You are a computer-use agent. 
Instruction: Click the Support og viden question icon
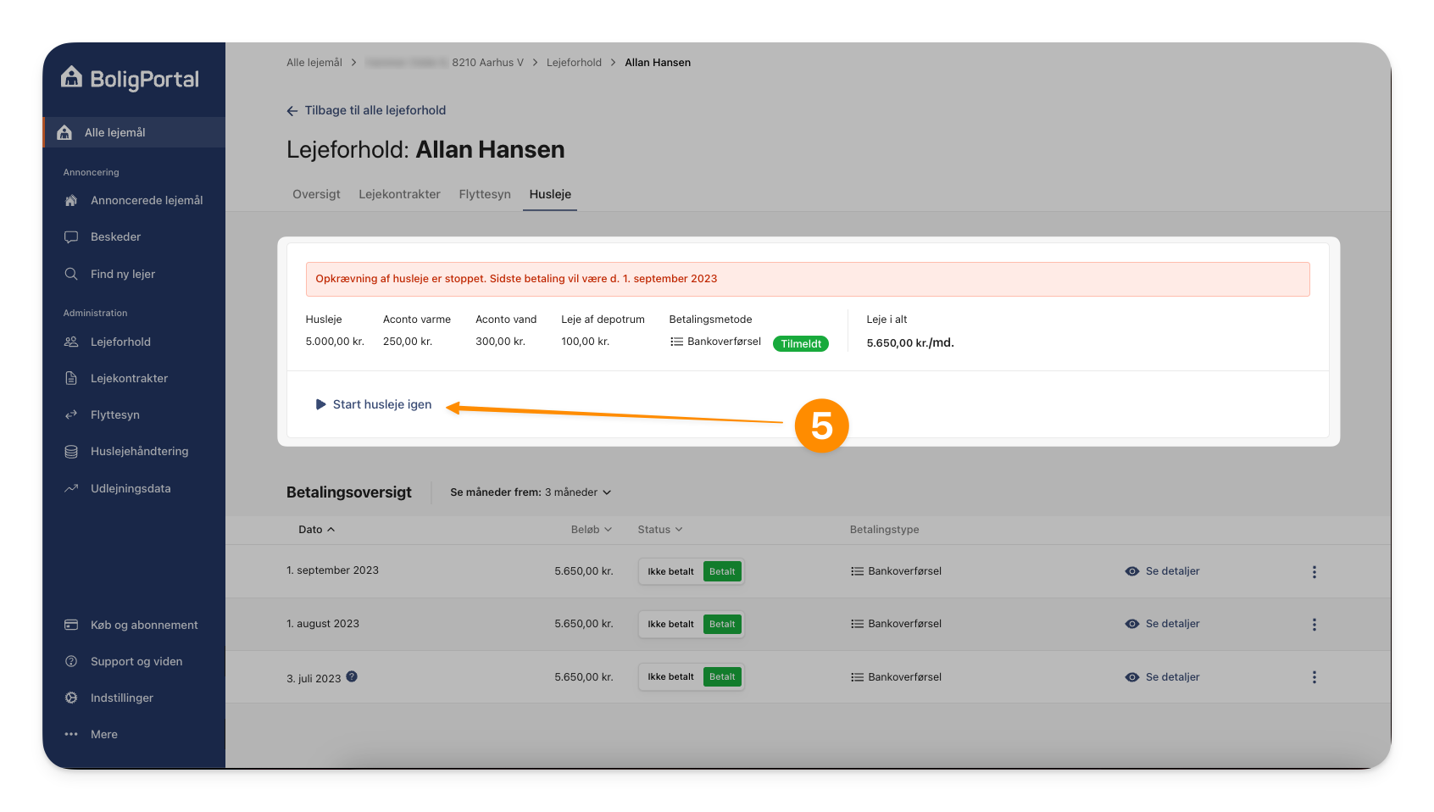[x=71, y=661]
